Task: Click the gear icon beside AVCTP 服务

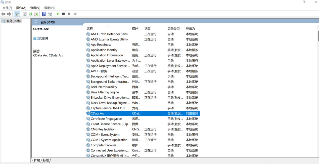Action: tap(88, 71)
